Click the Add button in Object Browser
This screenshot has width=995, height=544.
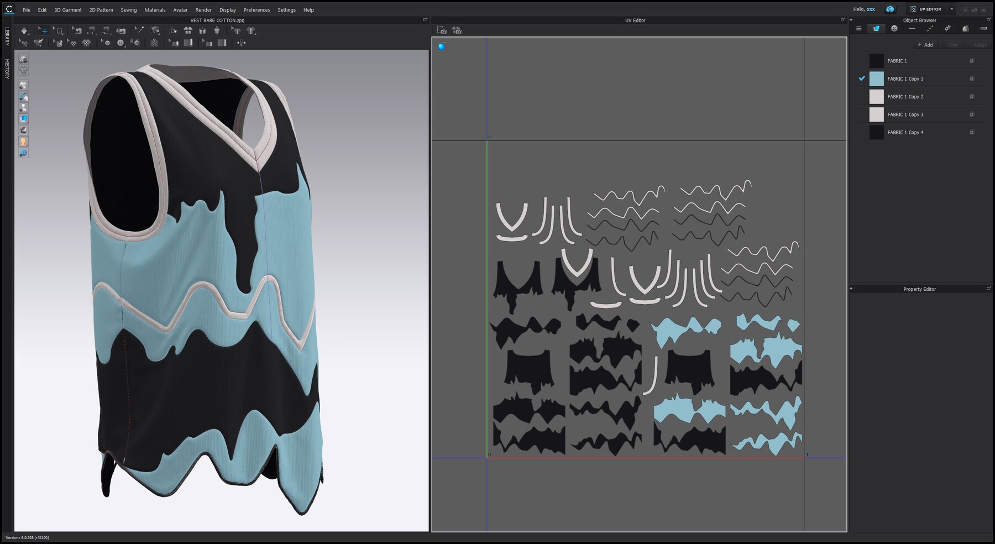924,45
